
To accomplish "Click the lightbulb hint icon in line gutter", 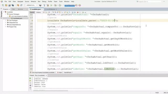I will tap(32, 21).
